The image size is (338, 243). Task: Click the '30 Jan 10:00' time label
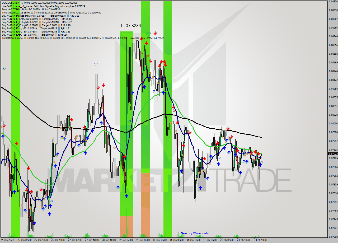(x=159, y=240)
